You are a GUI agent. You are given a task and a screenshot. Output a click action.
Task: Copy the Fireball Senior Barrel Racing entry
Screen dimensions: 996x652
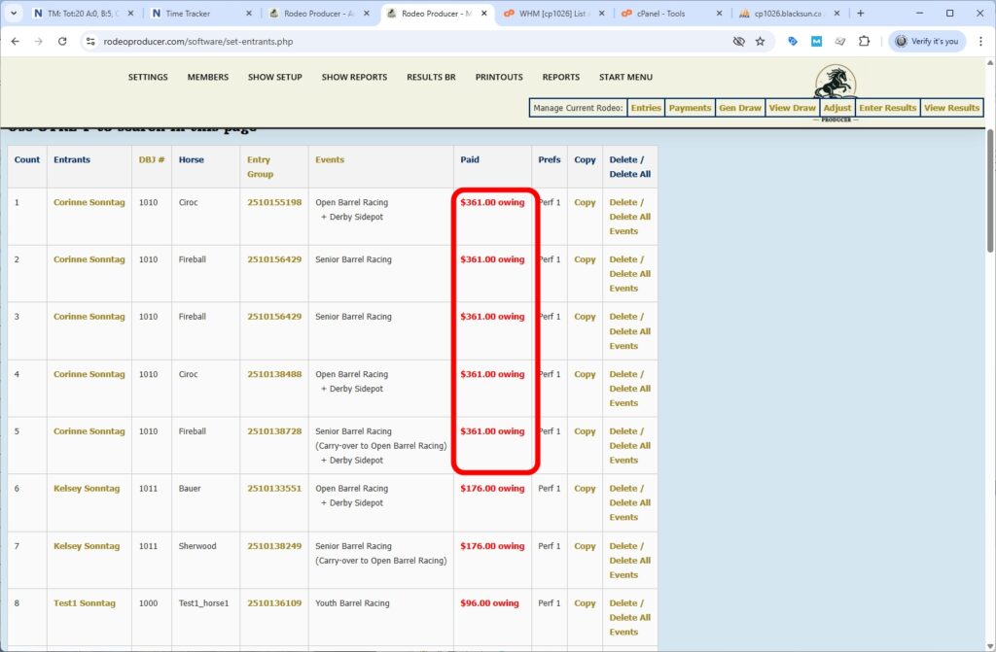pyautogui.click(x=584, y=259)
